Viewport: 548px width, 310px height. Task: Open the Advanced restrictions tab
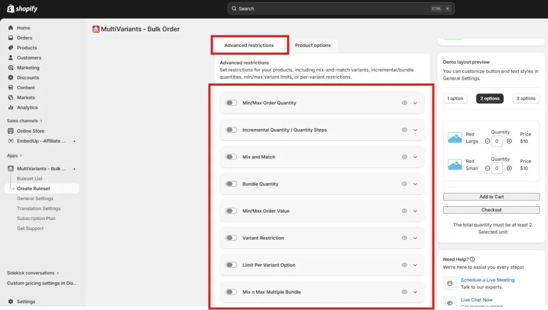tap(249, 46)
